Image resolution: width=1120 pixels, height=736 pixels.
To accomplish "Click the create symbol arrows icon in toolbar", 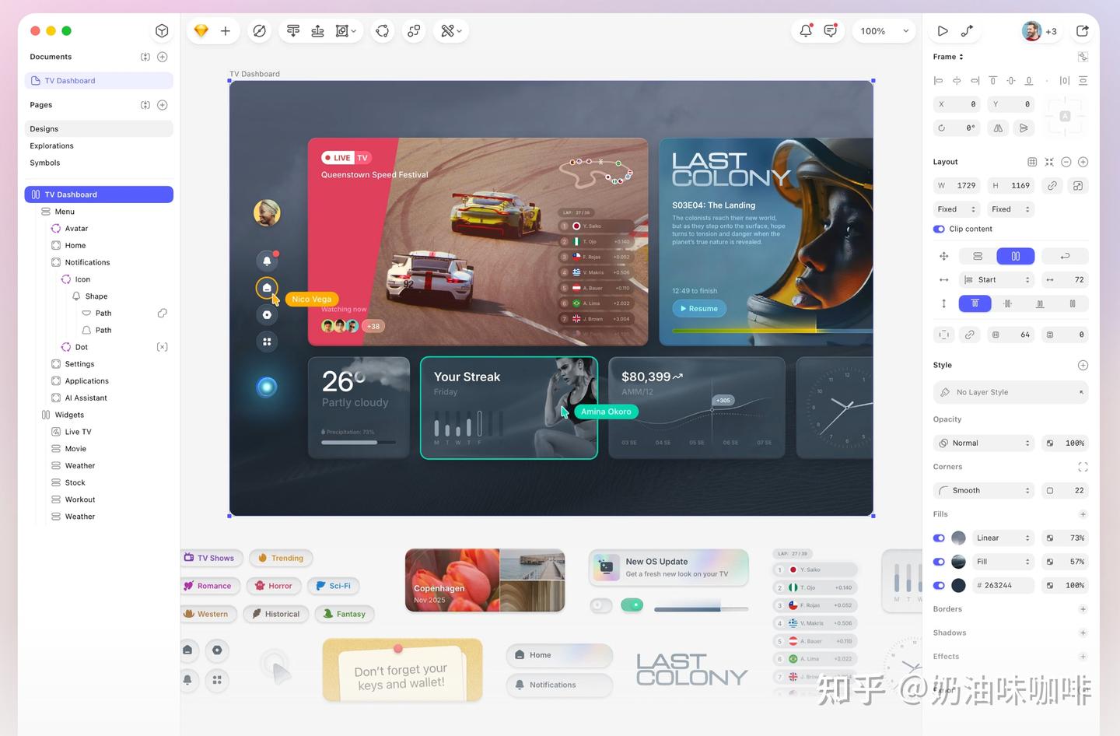I will pyautogui.click(x=382, y=31).
